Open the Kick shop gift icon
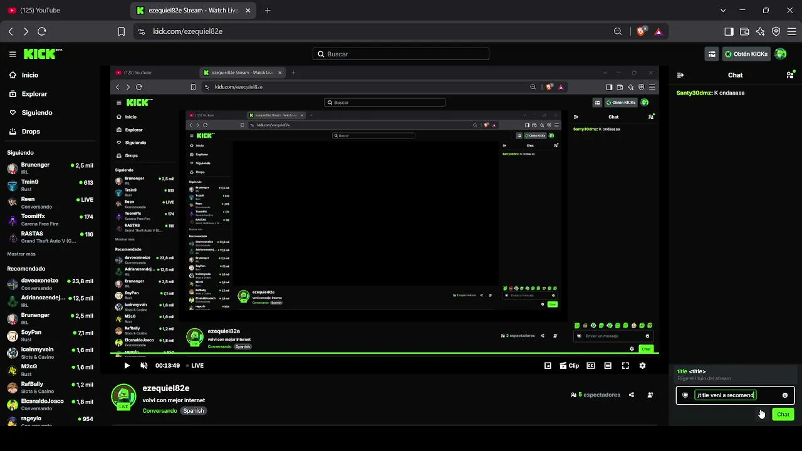 (712, 54)
